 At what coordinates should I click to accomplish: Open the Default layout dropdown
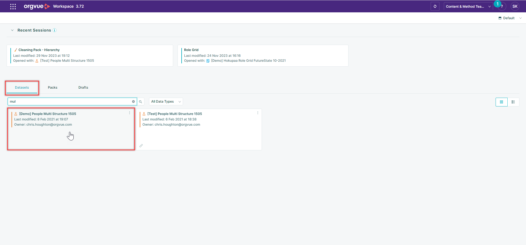(510, 18)
